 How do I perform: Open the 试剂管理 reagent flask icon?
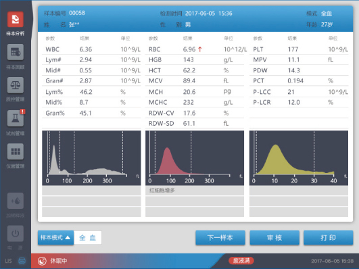(x=16, y=118)
